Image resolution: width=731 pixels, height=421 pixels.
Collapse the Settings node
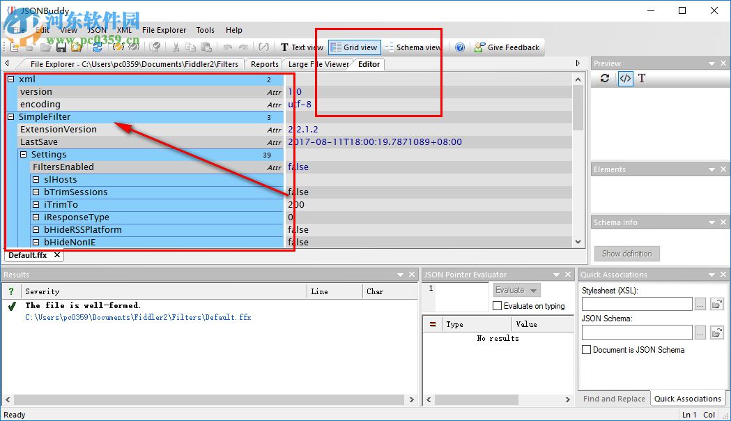pos(23,154)
